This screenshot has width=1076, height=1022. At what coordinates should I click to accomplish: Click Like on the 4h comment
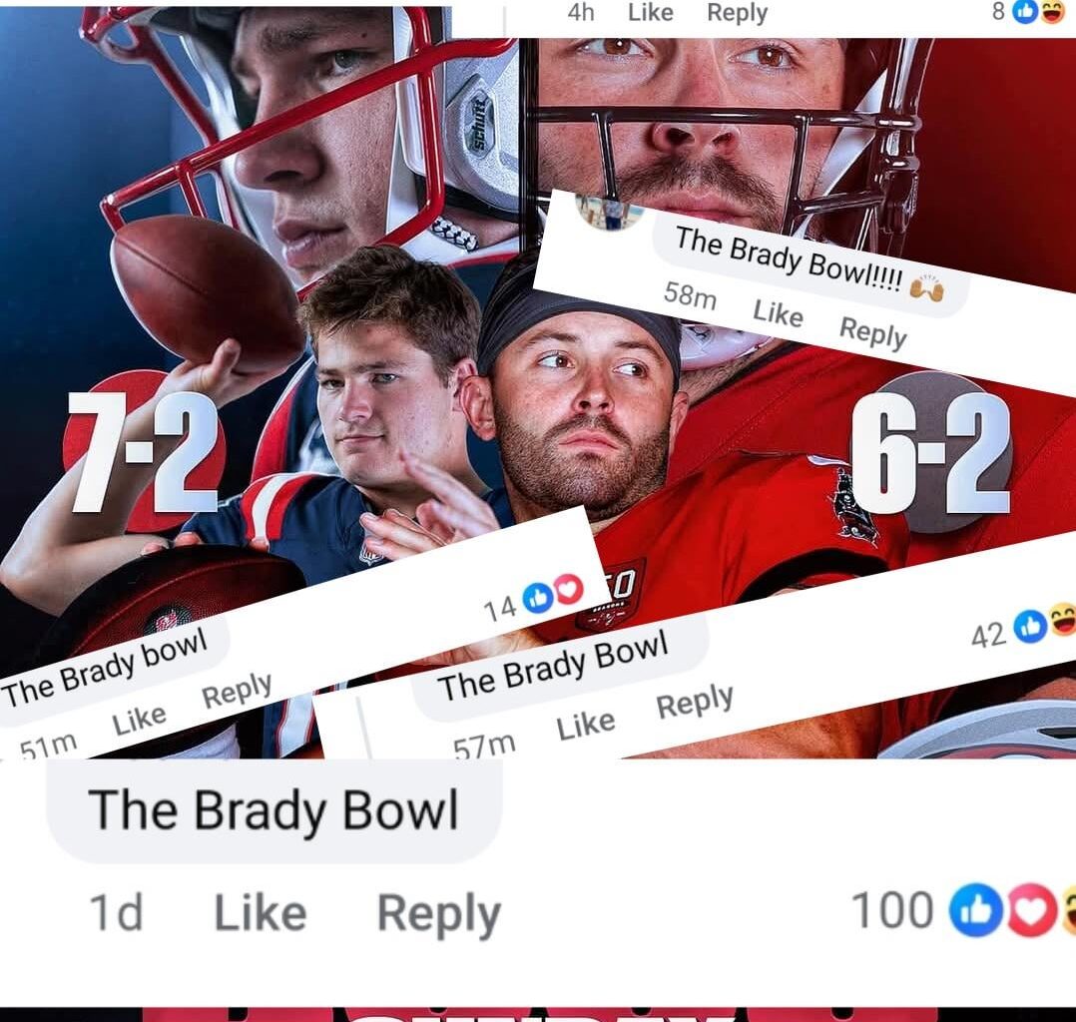click(651, 12)
